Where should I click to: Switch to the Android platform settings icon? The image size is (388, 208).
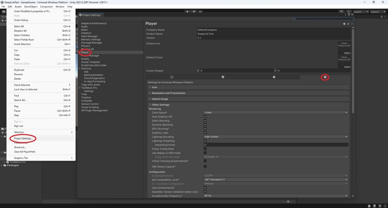click(x=274, y=77)
